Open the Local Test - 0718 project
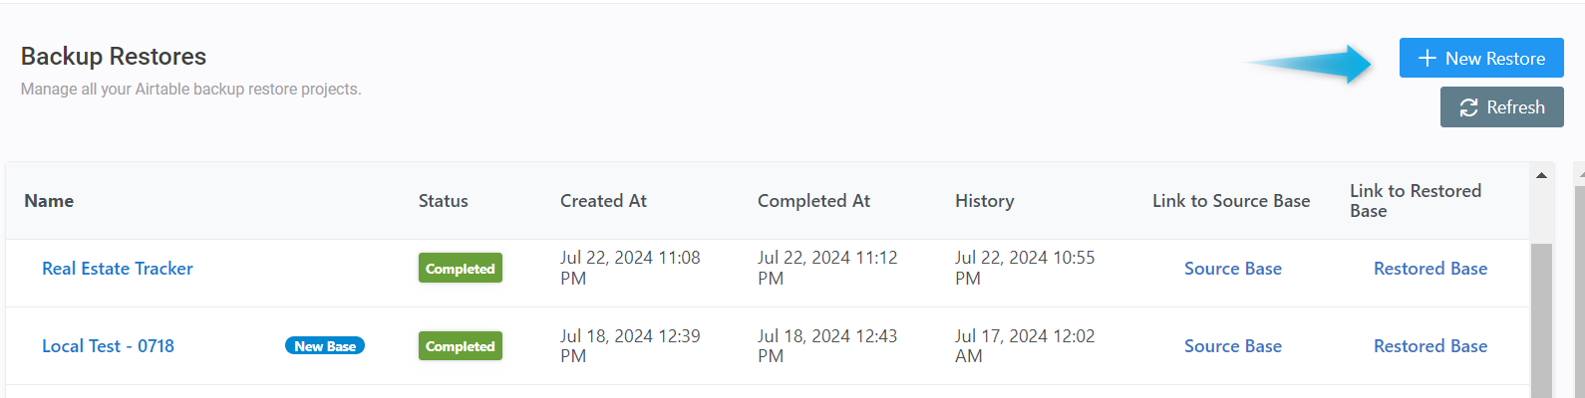This screenshot has height=398, width=1585. click(108, 346)
